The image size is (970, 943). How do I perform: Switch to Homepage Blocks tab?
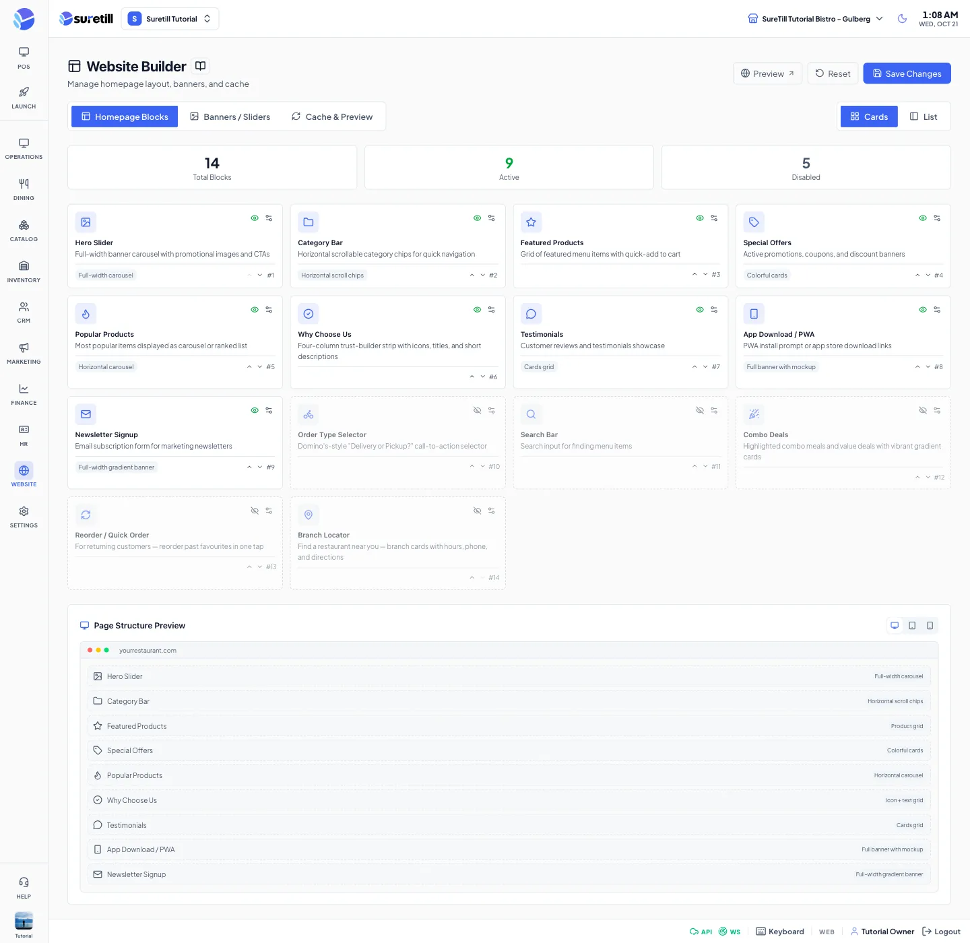click(x=125, y=117)
